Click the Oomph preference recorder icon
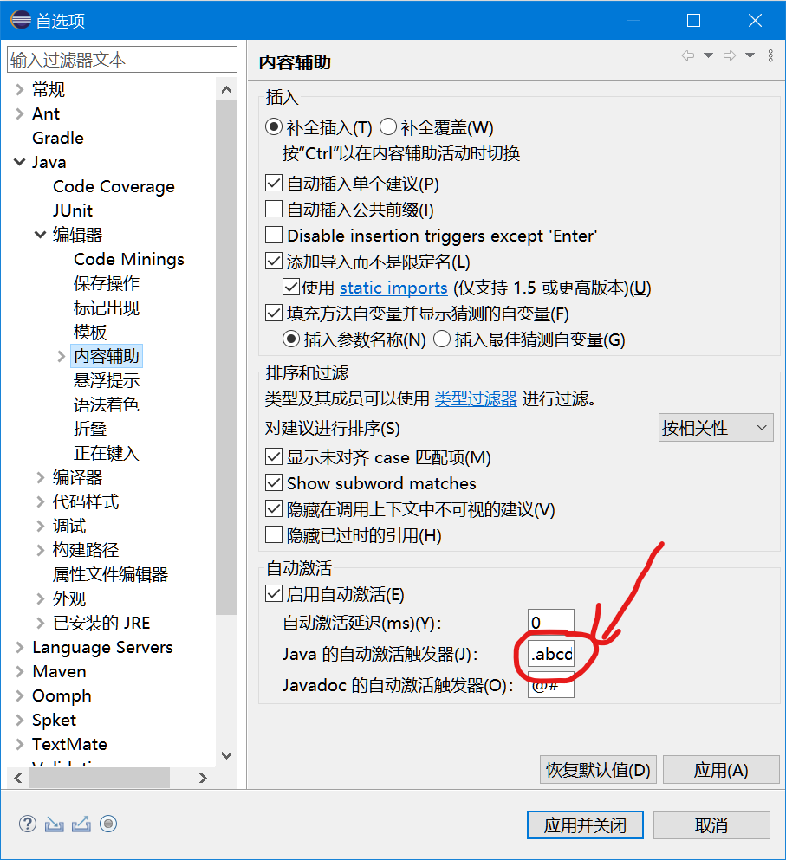786x860 pixels. (x=107, y=824)
